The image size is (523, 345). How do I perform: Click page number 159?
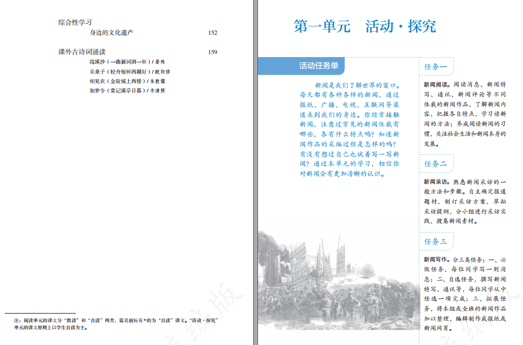(x=213, y=52)
